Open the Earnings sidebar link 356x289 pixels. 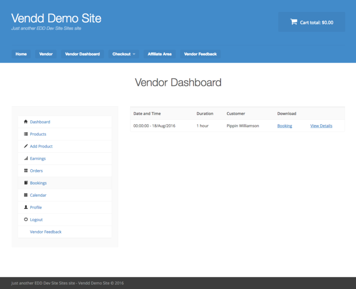[38, 159]
